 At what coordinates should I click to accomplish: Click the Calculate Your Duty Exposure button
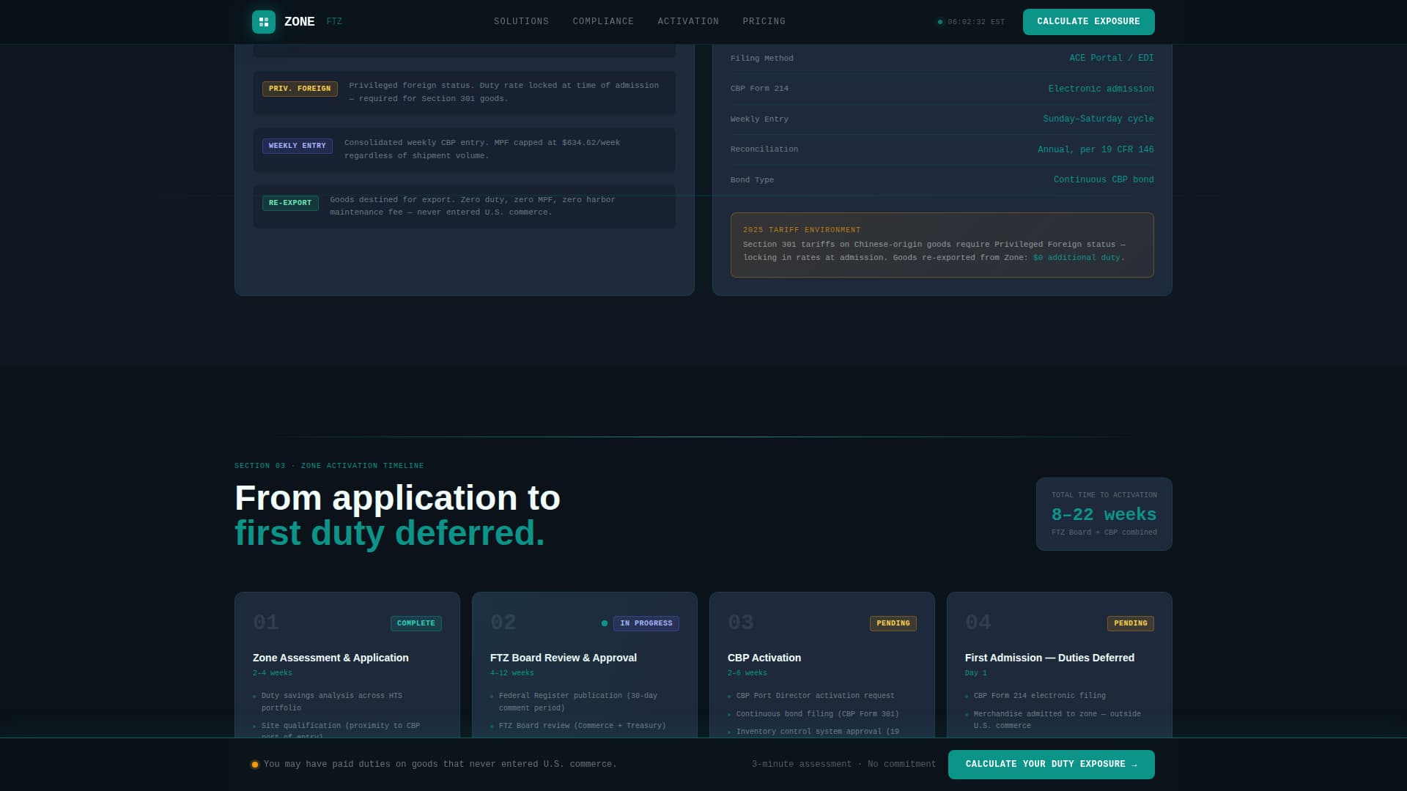coord(1051,765)
